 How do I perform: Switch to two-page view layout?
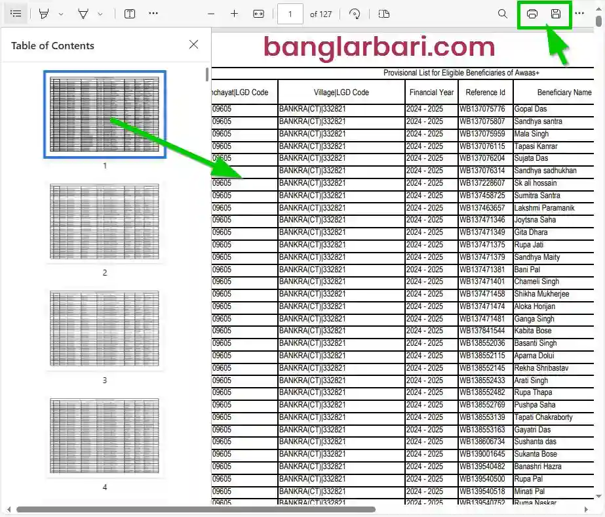[x=383, y=13]
